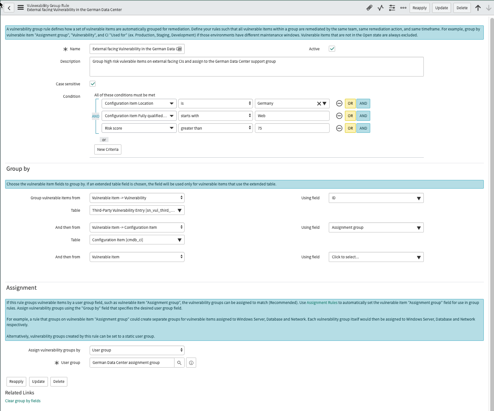Viewport: 494px width, 411px height.
Task: Click into the Name input field
Action: (x=137, y=49)
